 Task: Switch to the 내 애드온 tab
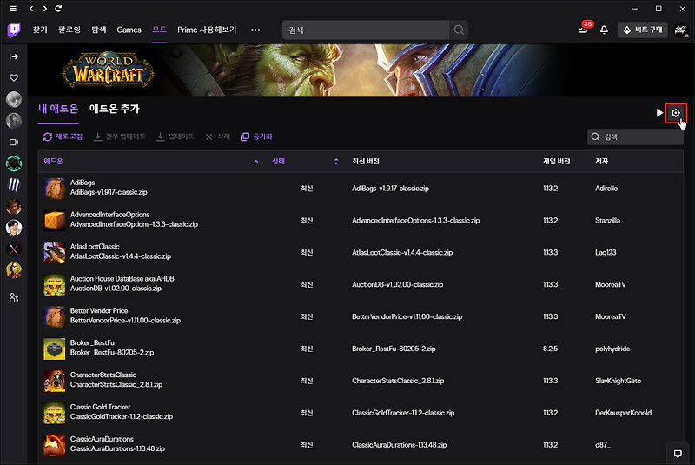tap(58, 109)
